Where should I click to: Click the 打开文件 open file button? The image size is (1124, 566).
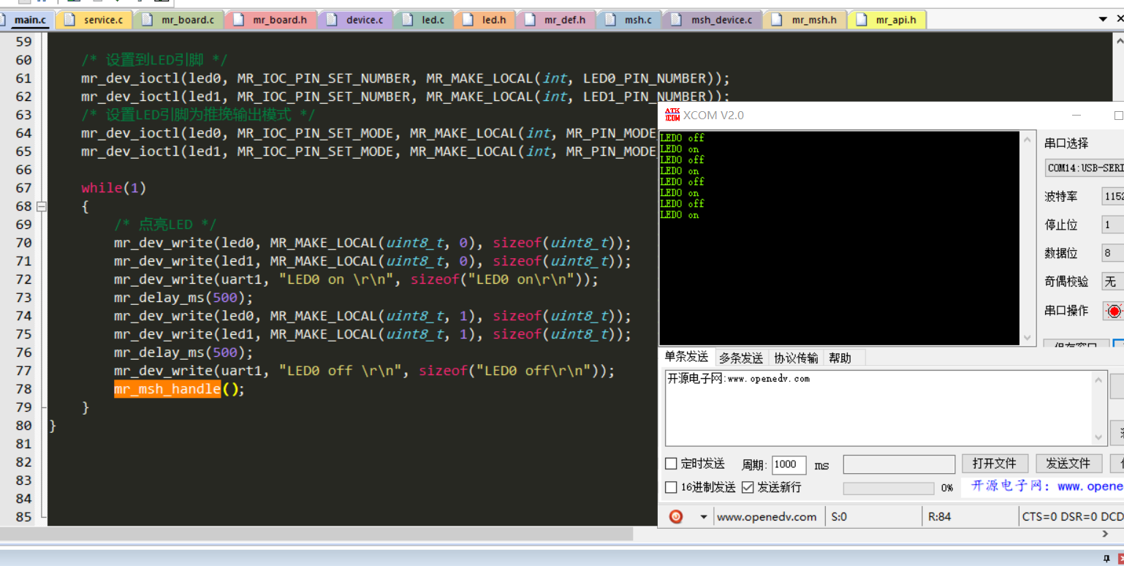tap(995, 464)
